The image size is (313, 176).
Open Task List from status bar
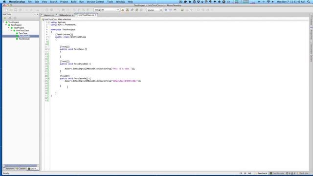[x=303, y=174]
